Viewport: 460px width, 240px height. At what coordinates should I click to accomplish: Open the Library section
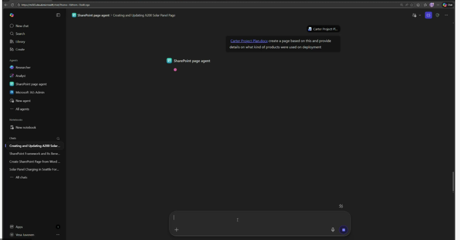coord(18,42)
